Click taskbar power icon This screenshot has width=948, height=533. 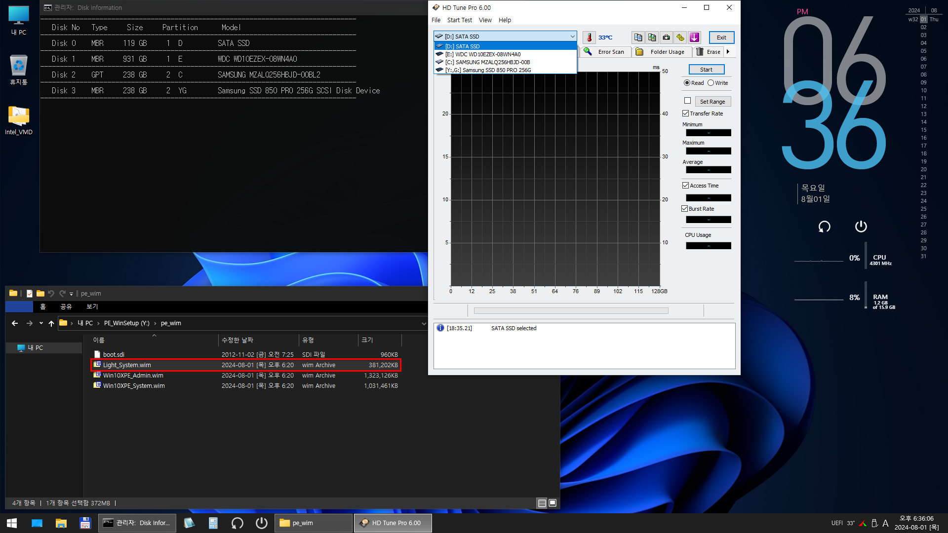[261, 523]
